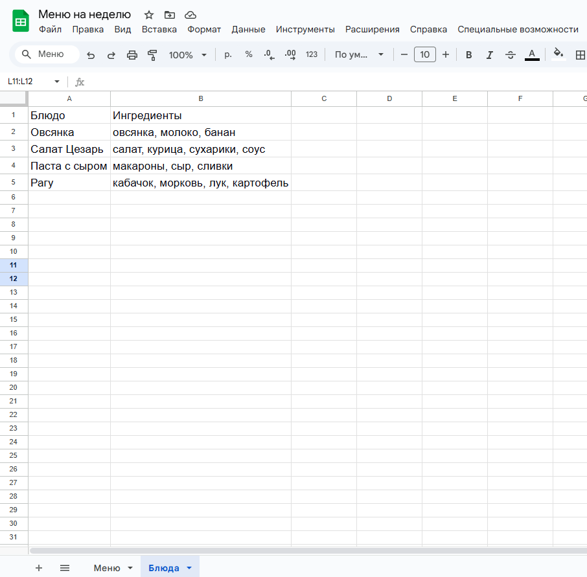Click the horizontal scrollbar

tap(308, 550)
